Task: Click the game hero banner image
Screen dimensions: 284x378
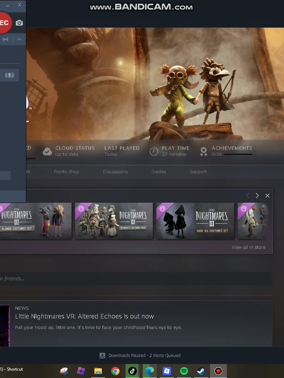Action: tap(155, 84)
